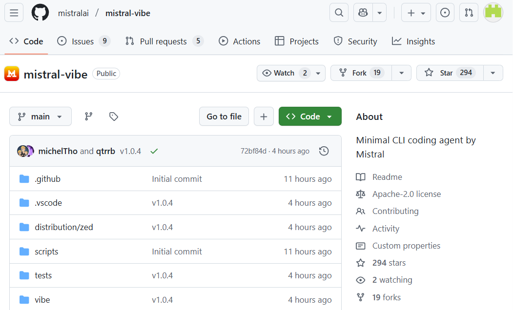View branches via the branch icon
Viewport: 513px width, 310px height.
tap(88, 116)
